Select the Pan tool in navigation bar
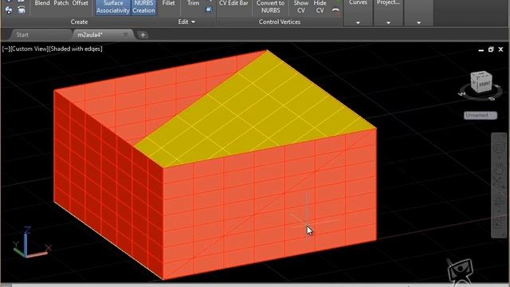510x287 pixels. 499,168
